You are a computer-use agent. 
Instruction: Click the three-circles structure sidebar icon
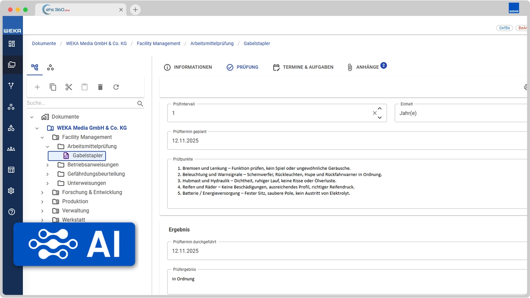pos(11,107)
